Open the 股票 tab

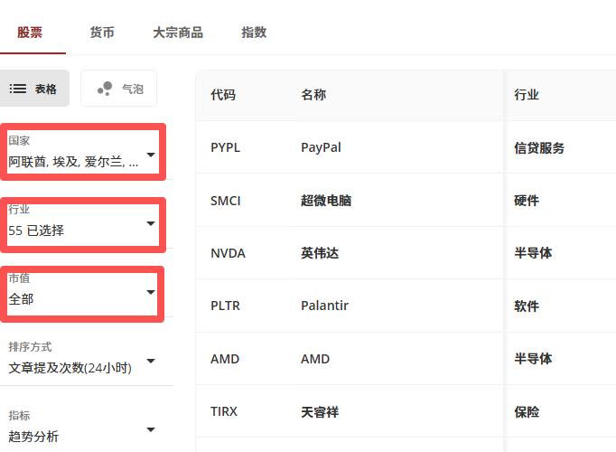pos(30,33)
